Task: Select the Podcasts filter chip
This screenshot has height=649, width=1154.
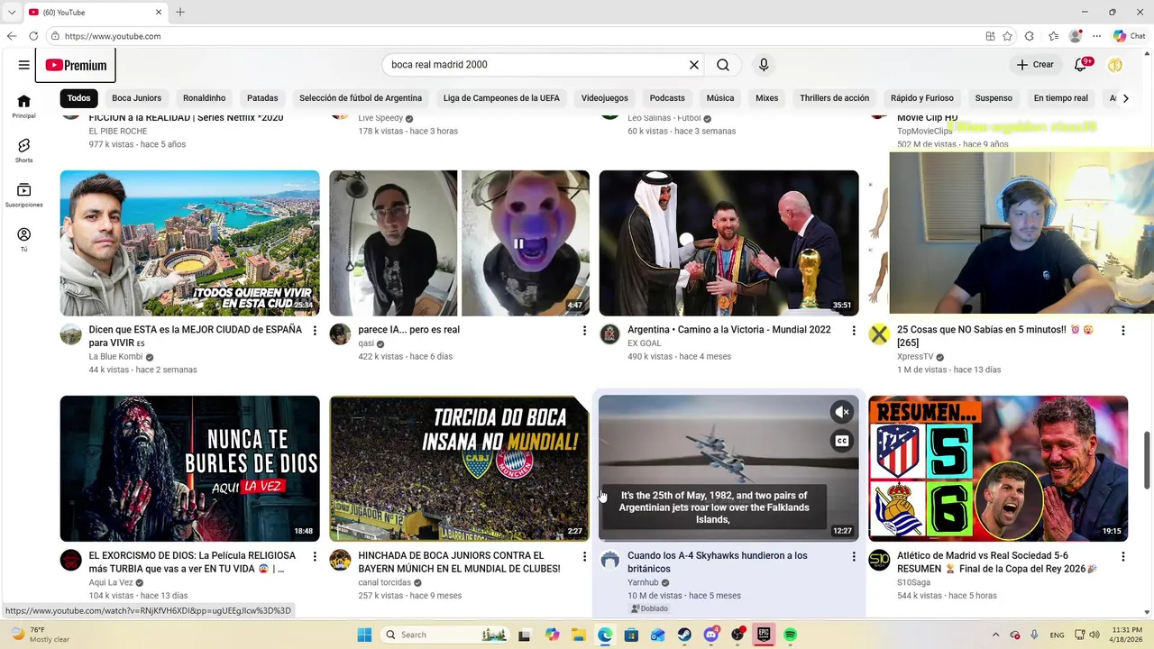Action: [x=667, y=98]
